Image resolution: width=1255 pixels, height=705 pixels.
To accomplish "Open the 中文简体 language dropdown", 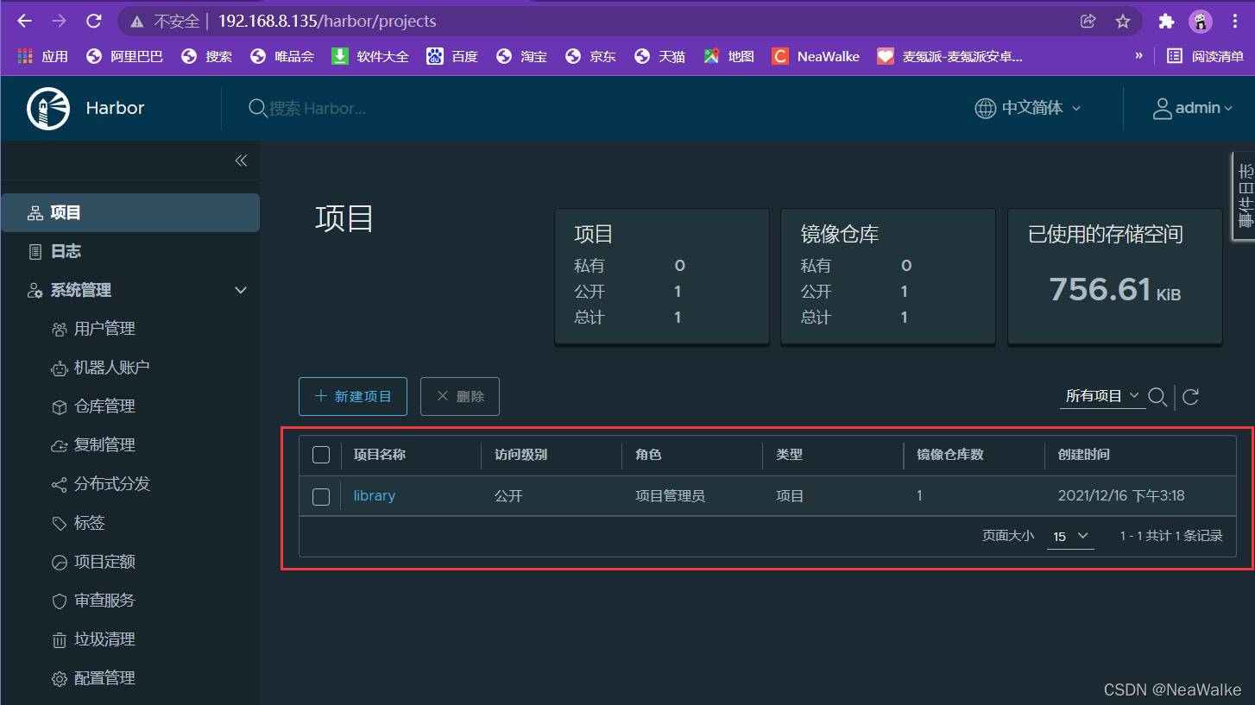I will 1028,108.
